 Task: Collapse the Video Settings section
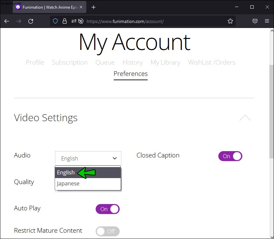245,118
